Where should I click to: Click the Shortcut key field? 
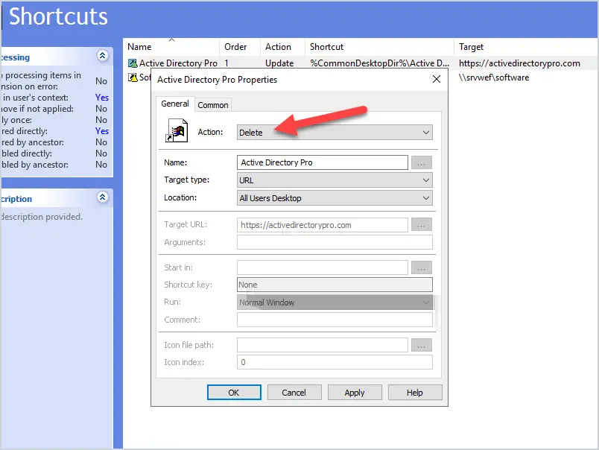click(x=335, y=285)
